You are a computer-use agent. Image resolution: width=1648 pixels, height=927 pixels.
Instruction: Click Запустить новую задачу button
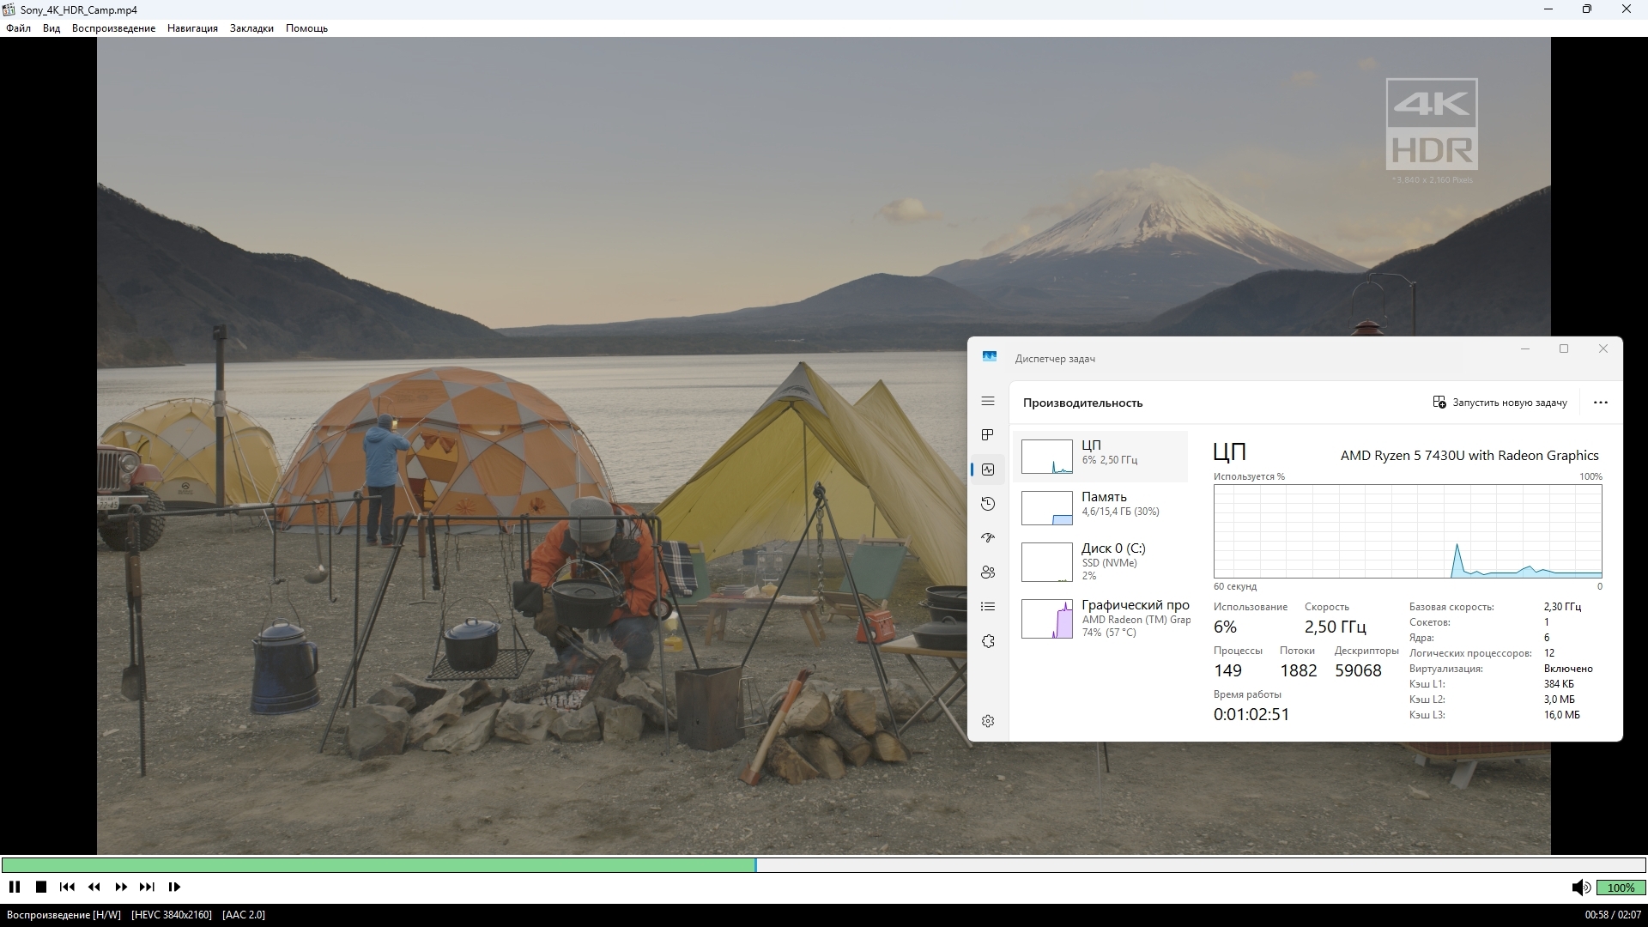[1500, 403]
